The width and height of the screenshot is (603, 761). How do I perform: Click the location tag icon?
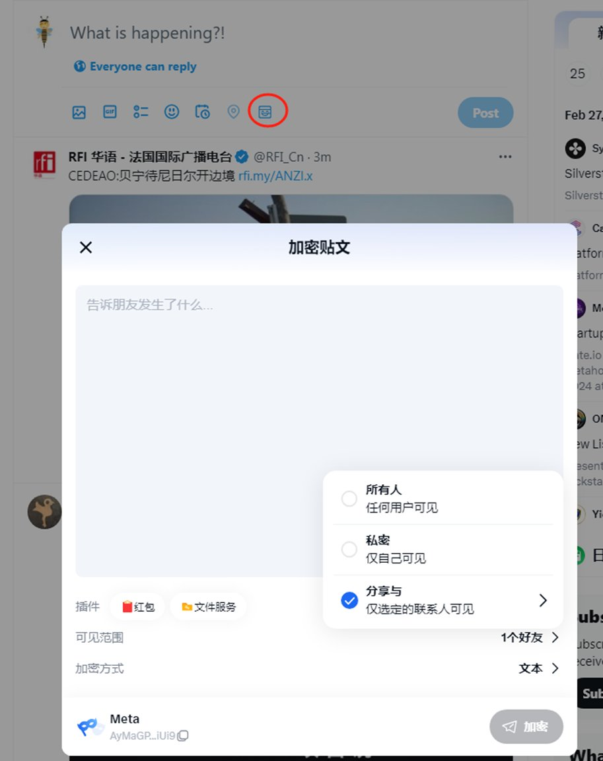pyautogui.click(x=233, y=112)
